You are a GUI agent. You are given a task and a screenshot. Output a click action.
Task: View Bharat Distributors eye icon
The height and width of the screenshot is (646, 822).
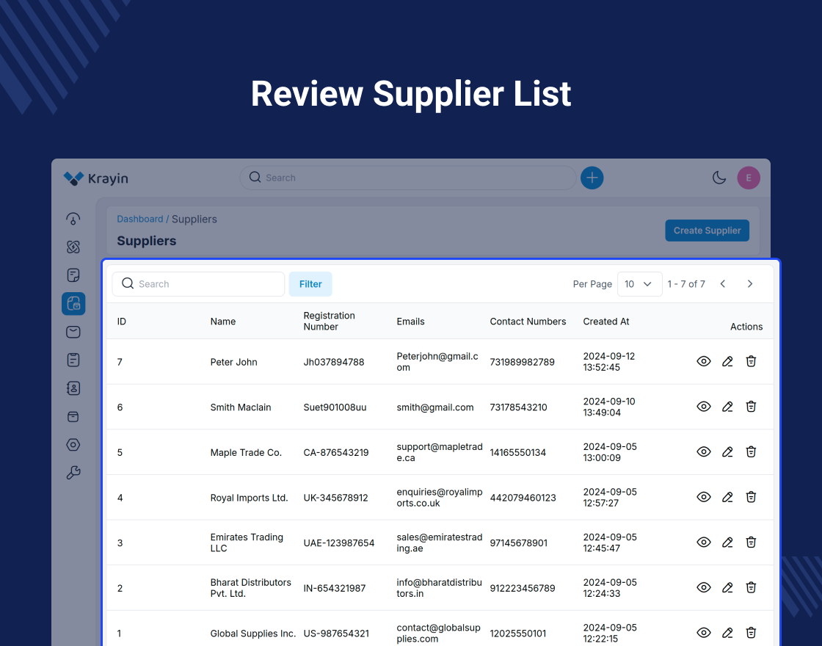(704, 587)
